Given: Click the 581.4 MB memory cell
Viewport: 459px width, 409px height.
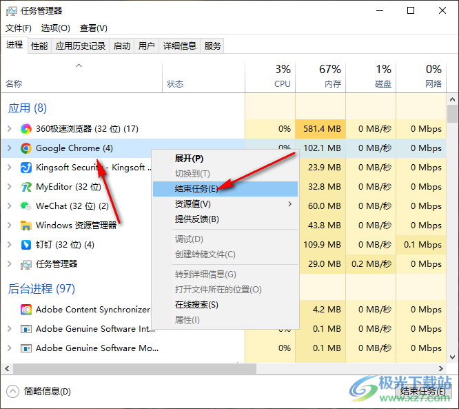Looking at the screenshot, I should coord(320,129).
